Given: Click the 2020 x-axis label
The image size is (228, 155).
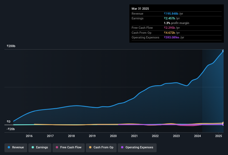Looking at the screenshot, I should (113, 136).
